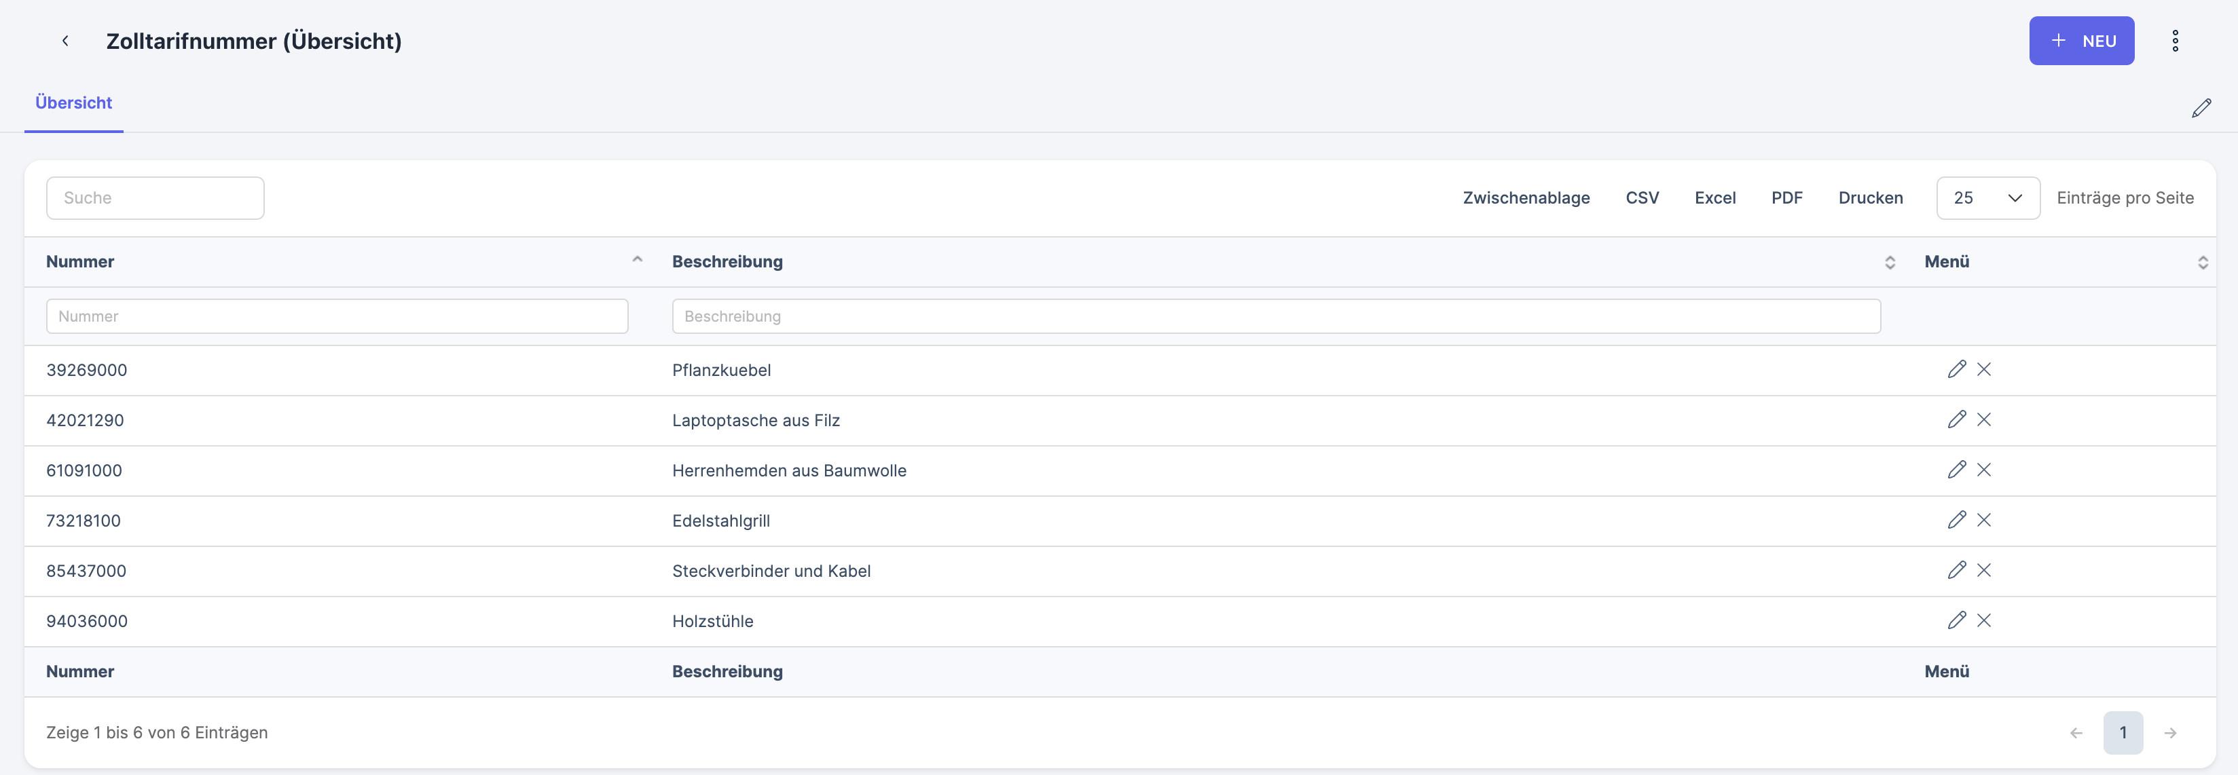The height and width of the screenshot is (775, 2238).
Task: Open the entries per page dropdown
Action: [x=1987, y=199]
